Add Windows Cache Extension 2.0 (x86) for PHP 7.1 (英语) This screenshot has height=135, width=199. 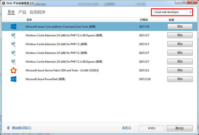tap(180, 53)
